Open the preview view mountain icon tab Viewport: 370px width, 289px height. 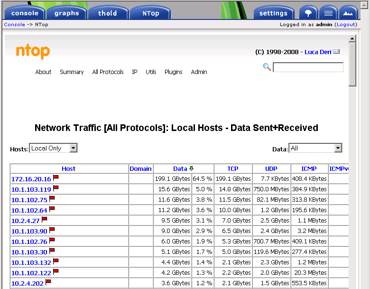click(x=348, y=13)
